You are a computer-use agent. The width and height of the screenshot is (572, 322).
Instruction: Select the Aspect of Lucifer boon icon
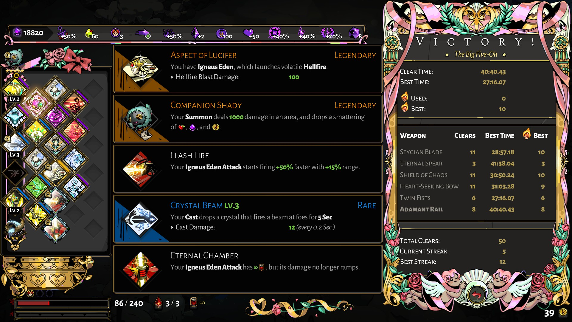tap(141, 69)
